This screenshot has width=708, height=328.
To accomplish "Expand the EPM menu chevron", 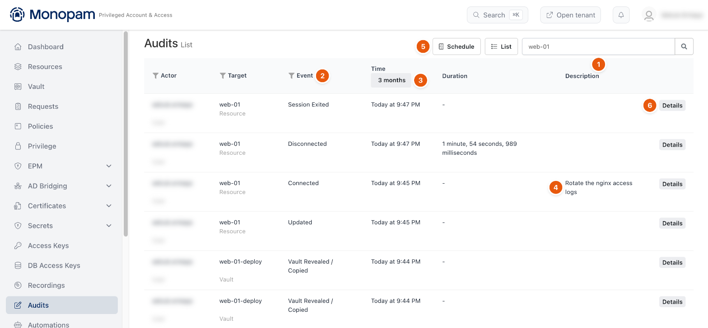I will pyautogui.click(x=109, y=166).
